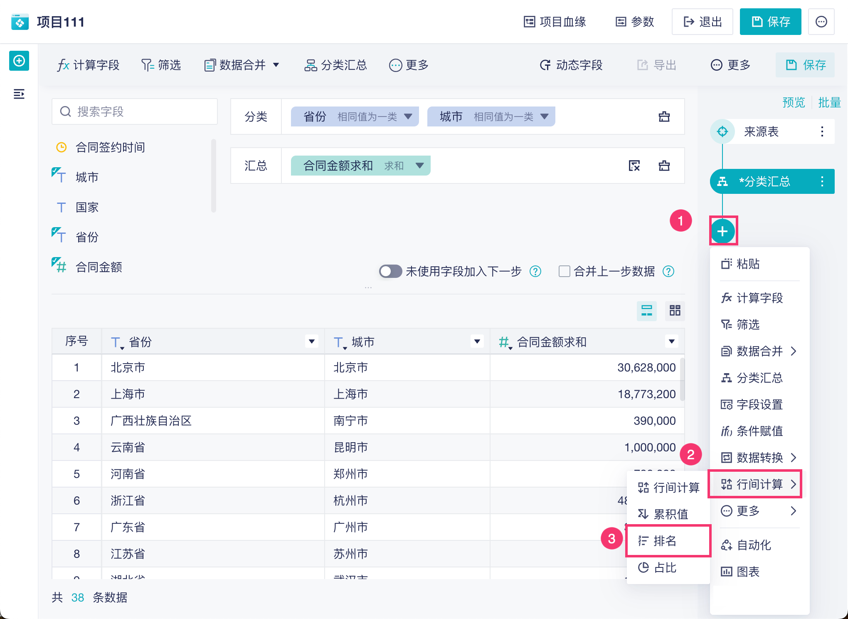The height and width of the screenshot is (619, 848).
Task: Click the plus add-step node button
Action: [x=722, y=231]
